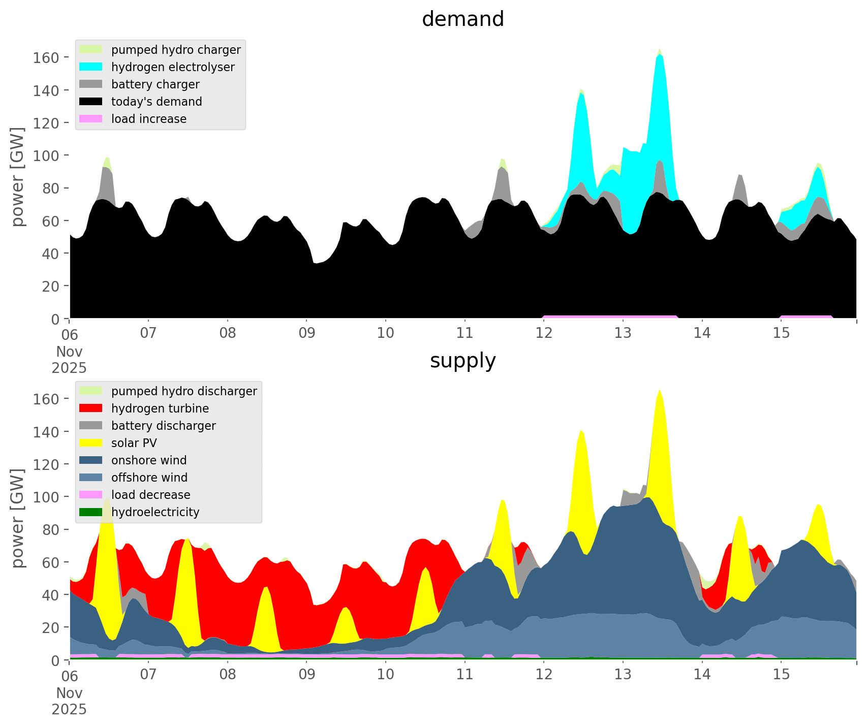
Task: Click the red hydrogen turbine legend swatch
Action: (91, 408)
